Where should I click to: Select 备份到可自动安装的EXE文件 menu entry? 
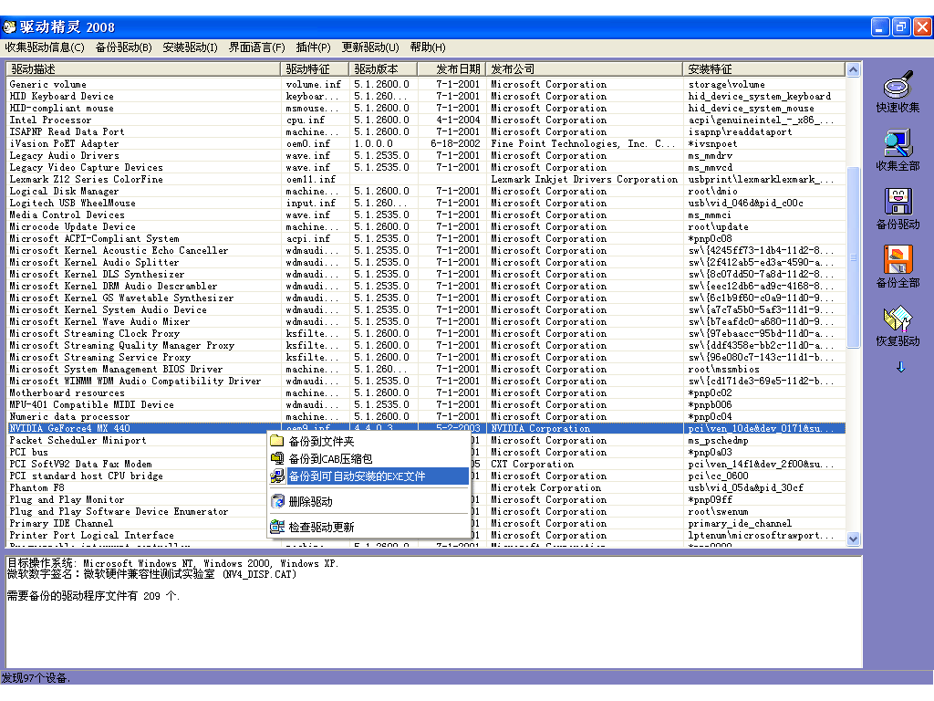tap(368, 476)
